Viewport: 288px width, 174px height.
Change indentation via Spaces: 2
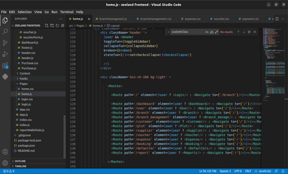pyautogui.click(x=225, y=171)
